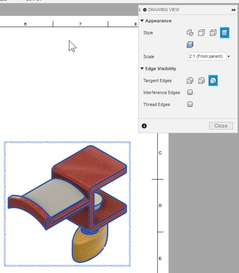Collapse the Edge Visibility section
Viewport: 239px width, 273px height.
142,69
